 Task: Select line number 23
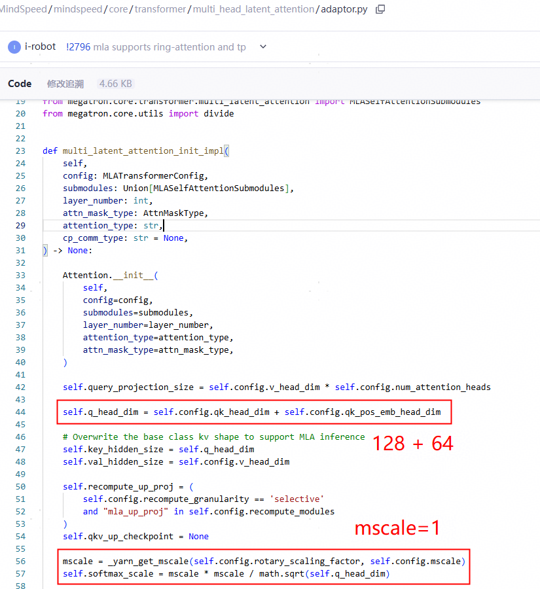pyautogui.click(x=21, y=151)
